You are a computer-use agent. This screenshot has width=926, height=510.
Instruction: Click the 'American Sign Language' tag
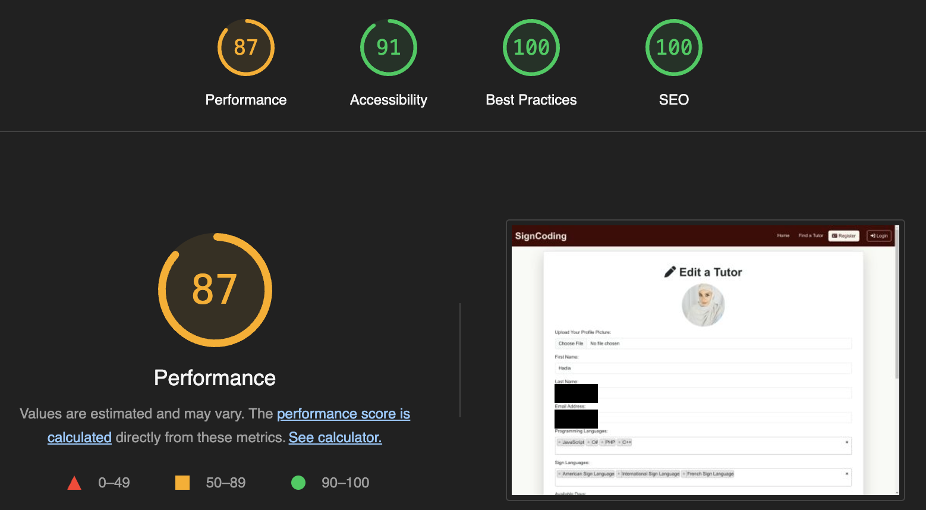(586, 474)
